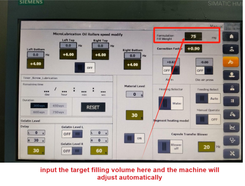Tap the Correction Factor +0.90 field
Viewport: 245px width, 186px height.
(193, 49)
